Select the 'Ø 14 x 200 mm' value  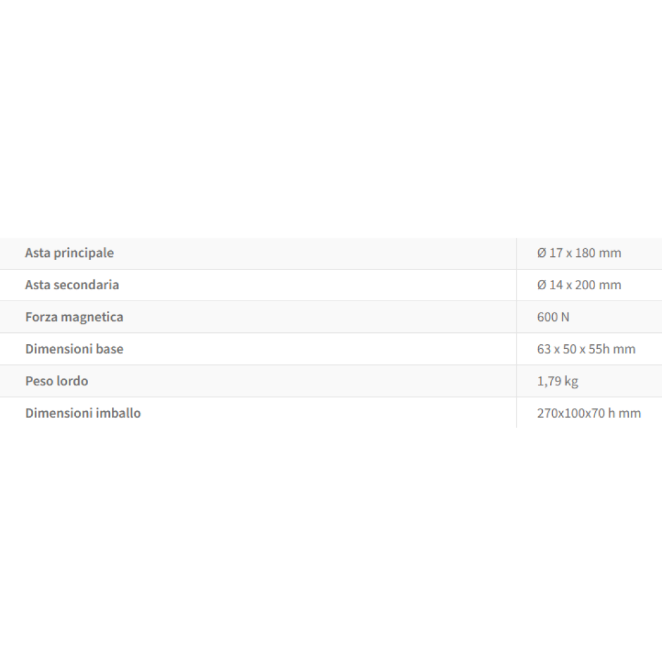tap(579, 285)
